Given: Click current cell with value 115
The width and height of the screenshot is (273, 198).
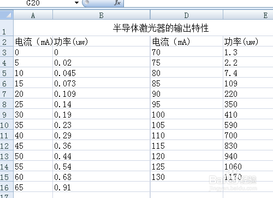Looking at the screenshot, I should [187, 145].
